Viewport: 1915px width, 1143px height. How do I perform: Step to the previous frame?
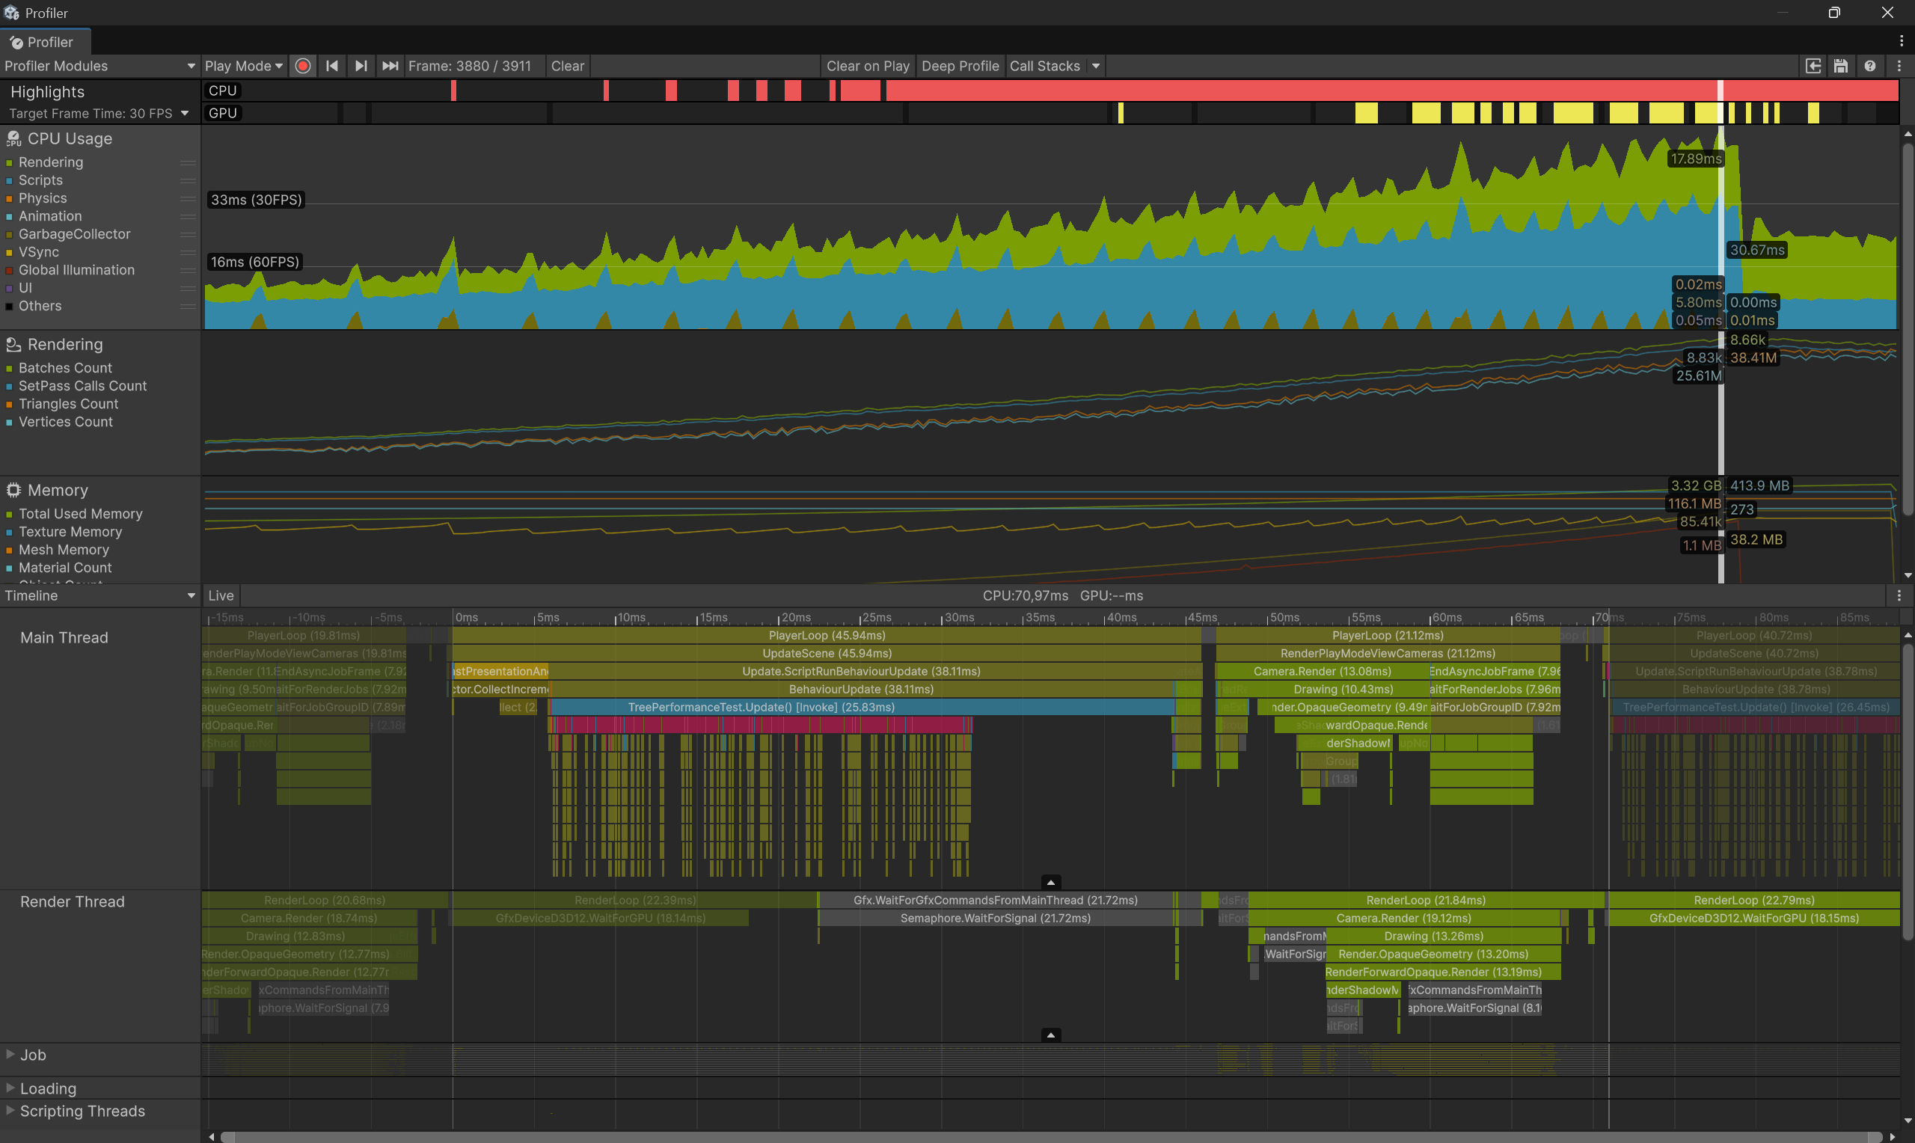tap(332, 67)
